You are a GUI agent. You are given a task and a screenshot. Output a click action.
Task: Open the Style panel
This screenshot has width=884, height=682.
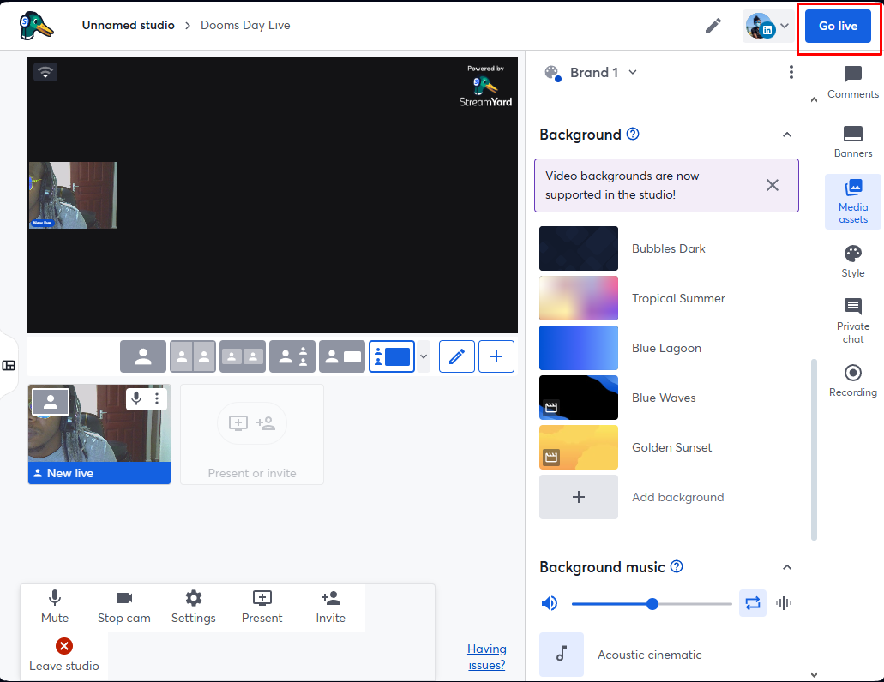(x=853, y=262)
